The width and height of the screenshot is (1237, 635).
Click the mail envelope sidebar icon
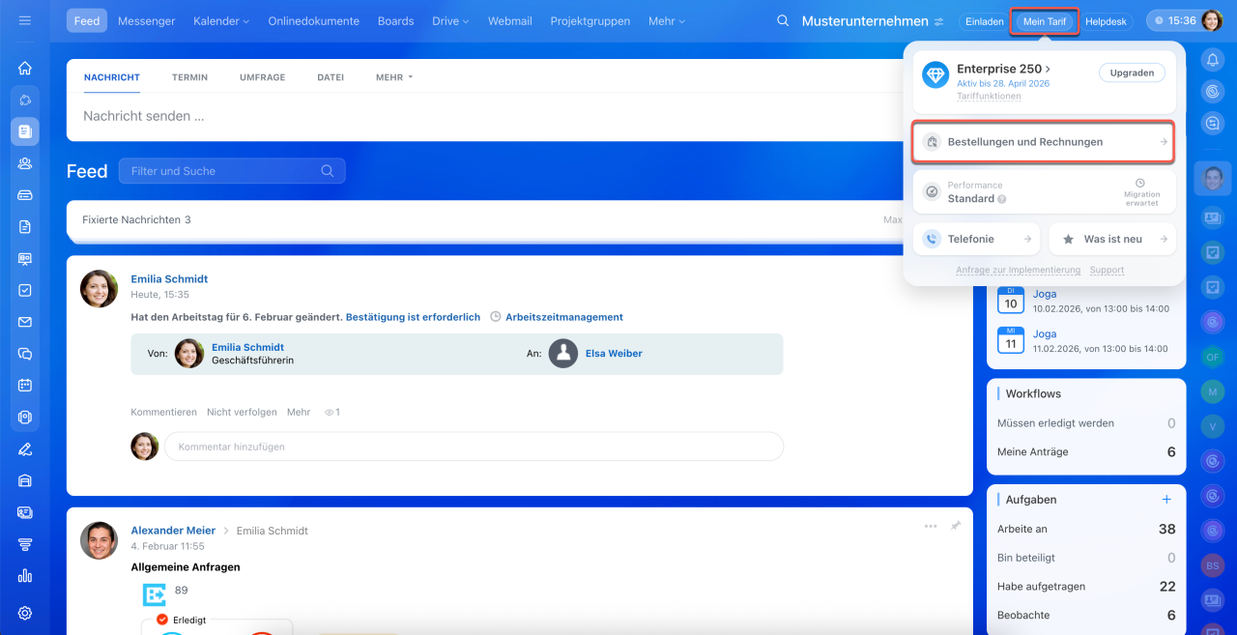tap(25, 322)
